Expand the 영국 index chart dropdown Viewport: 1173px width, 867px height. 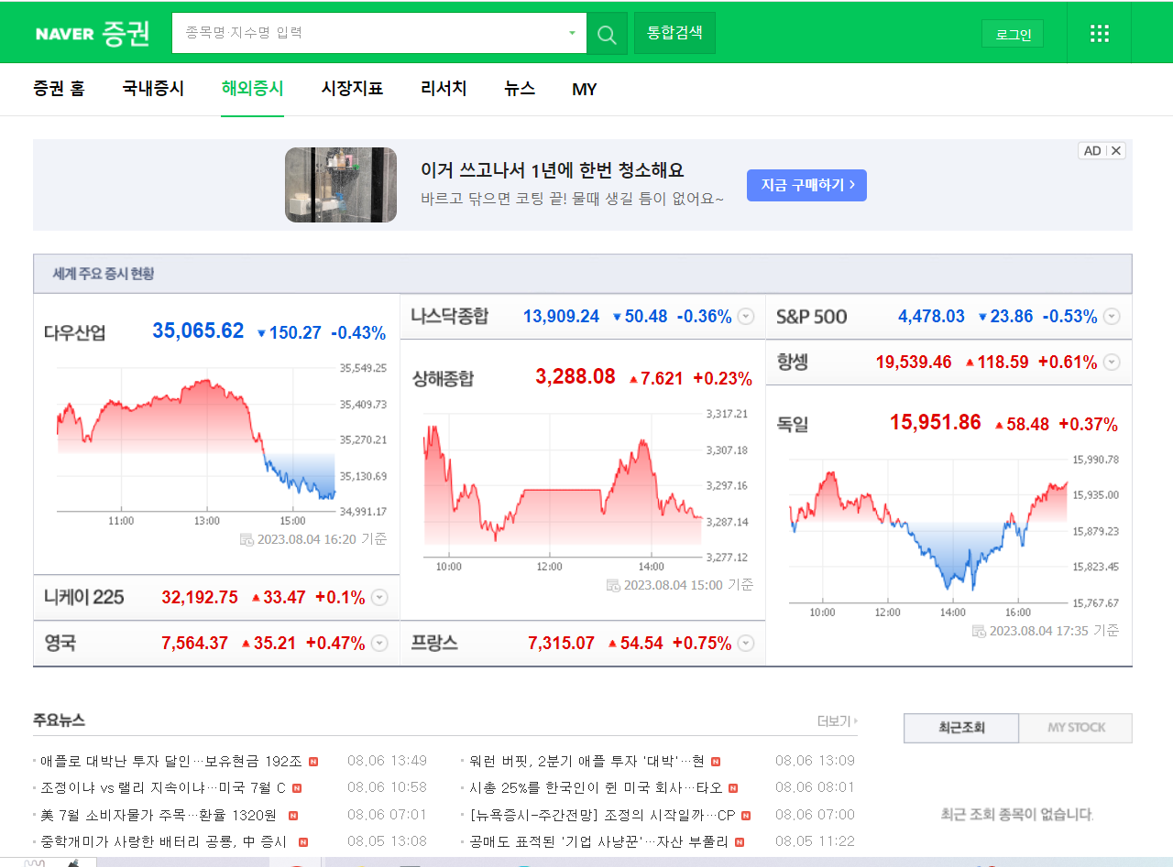(x=378, y=643)
